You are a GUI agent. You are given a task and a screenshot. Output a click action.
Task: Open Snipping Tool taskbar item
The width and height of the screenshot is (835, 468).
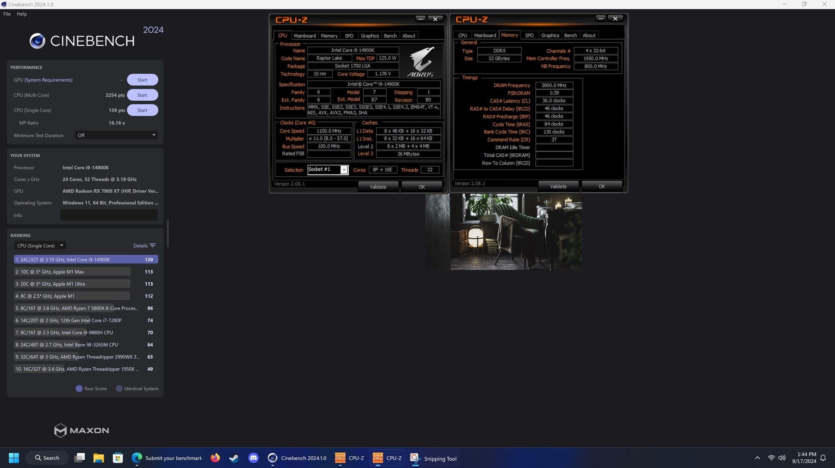pyautogui.click(x=434, y=458)
